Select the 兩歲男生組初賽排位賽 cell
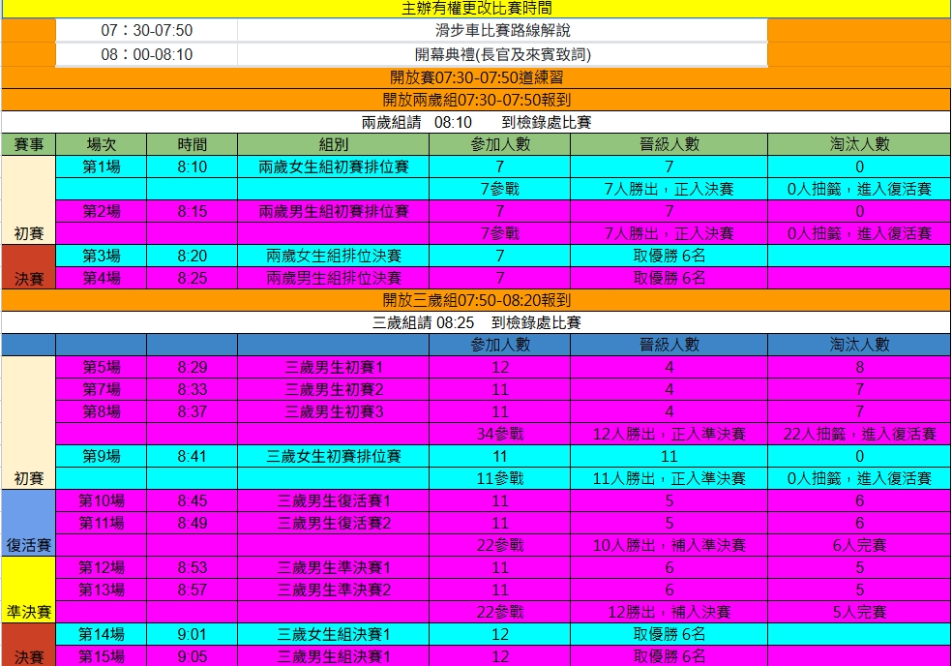The image size is (952, 666). point(334,211)
